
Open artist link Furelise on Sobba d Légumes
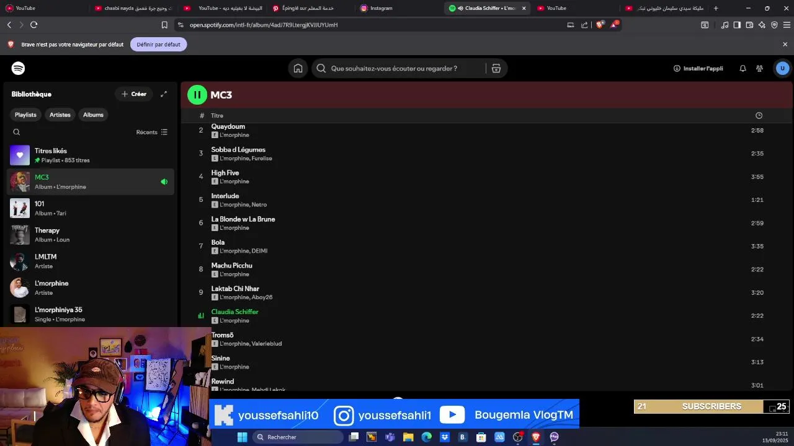click(x=262, y=159)
